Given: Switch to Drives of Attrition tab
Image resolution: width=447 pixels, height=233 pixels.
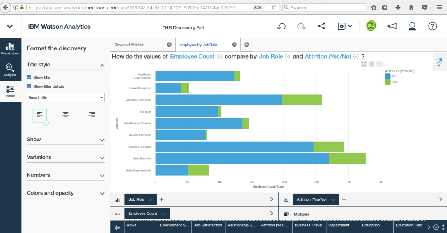Looking at the screenshot, I should point(129,45).
